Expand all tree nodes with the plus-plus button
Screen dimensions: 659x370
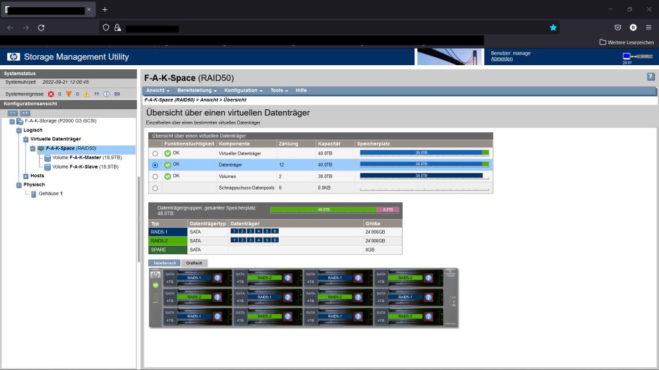25,113
